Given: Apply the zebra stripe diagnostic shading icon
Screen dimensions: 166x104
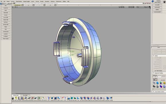Looking at the screenshot, I should coord(157,87).
